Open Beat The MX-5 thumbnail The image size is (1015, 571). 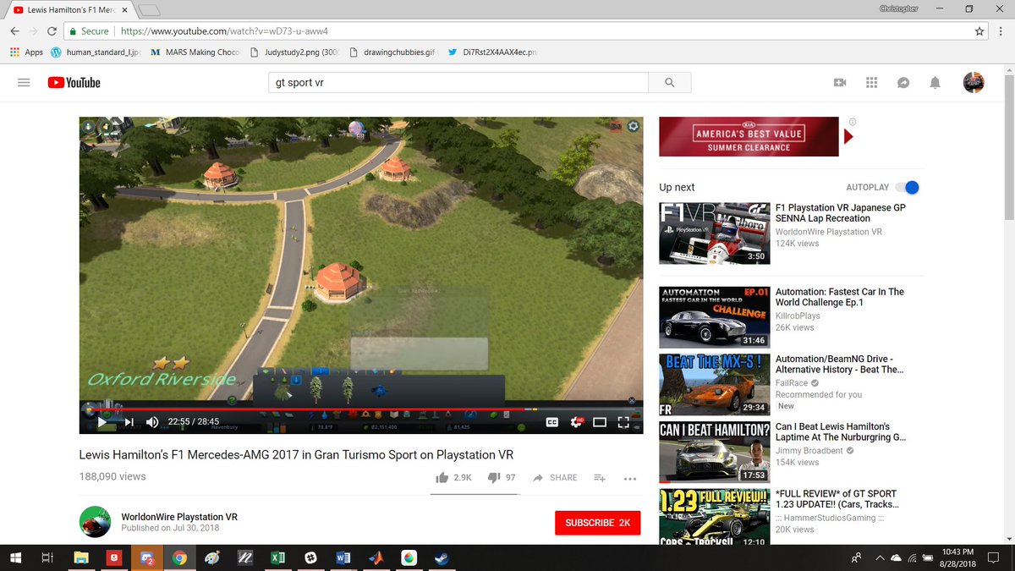coord(715,385)
